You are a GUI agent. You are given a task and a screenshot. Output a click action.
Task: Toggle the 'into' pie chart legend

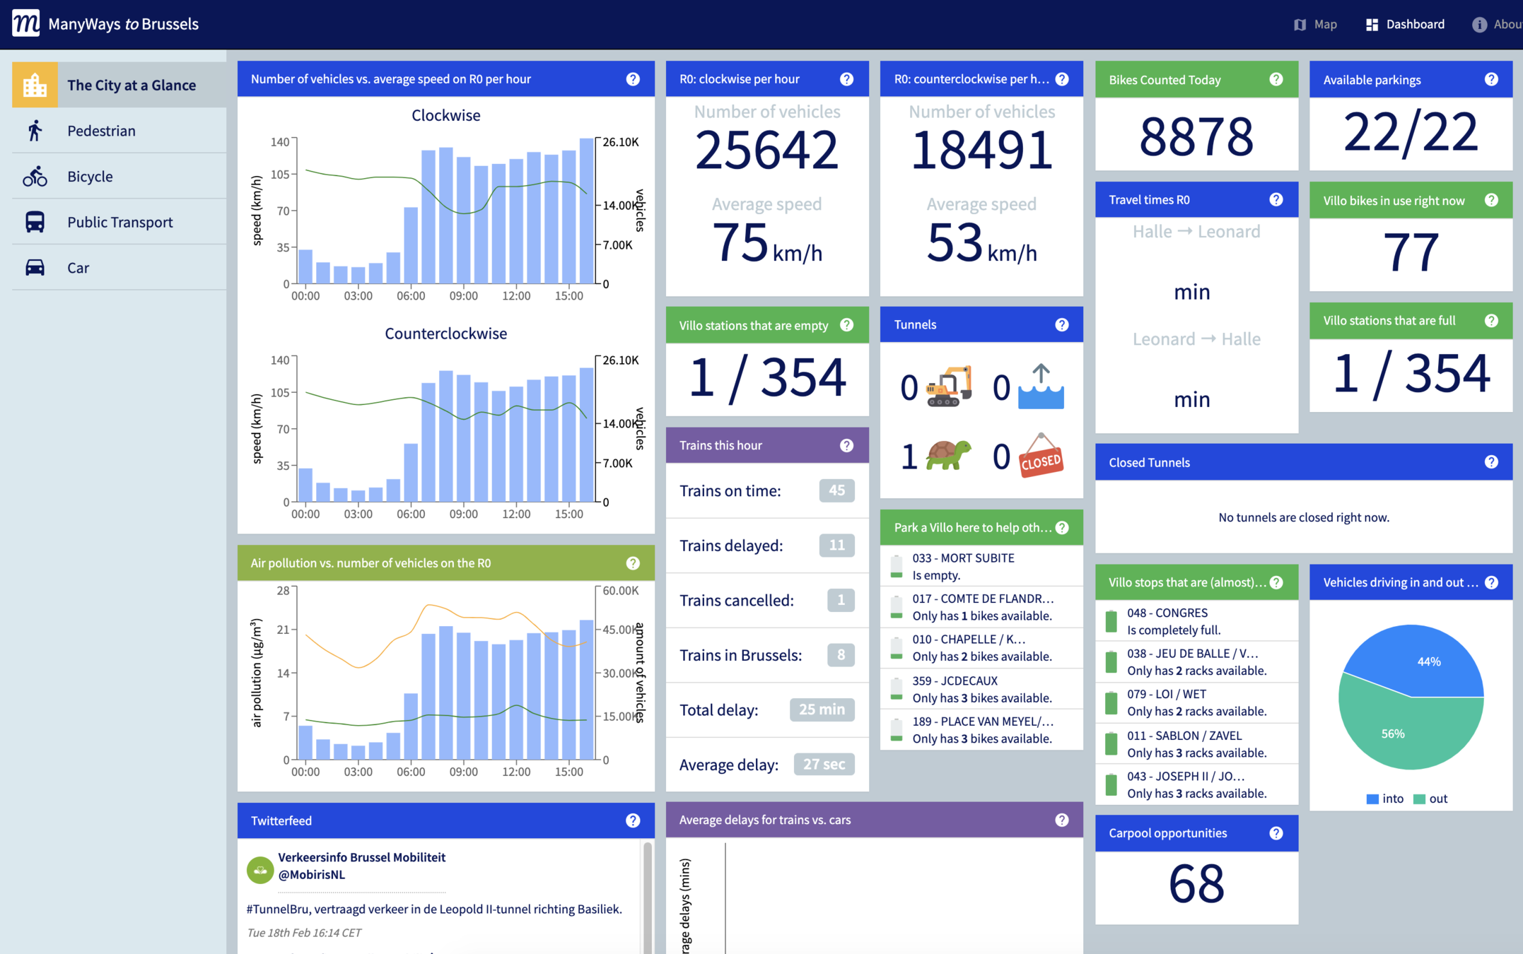1384,799
